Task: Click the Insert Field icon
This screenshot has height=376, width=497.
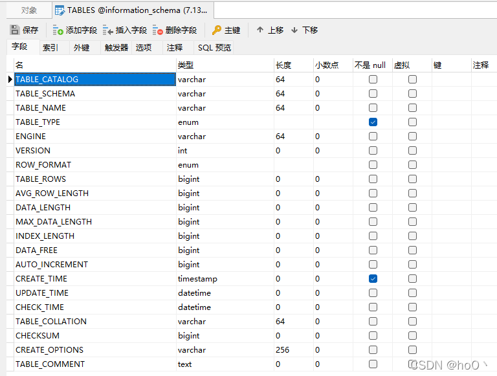Action: coord(108,30)
